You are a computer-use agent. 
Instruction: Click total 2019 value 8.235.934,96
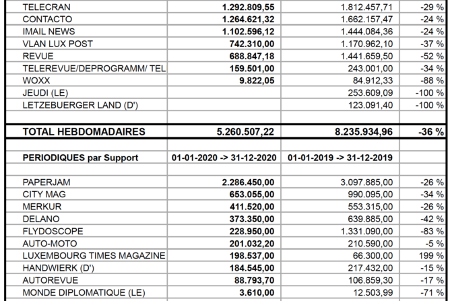click(x=364, y=132)
